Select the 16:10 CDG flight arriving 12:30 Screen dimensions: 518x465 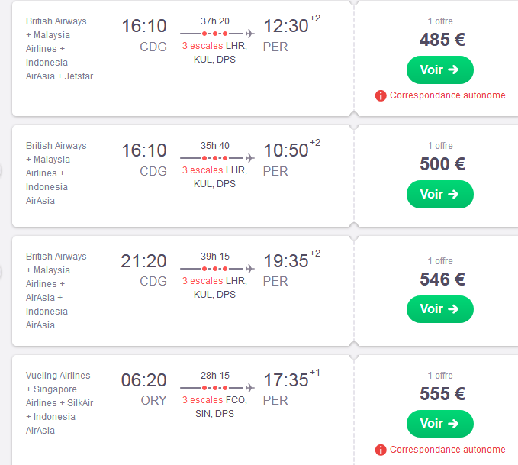pos(144,27)
